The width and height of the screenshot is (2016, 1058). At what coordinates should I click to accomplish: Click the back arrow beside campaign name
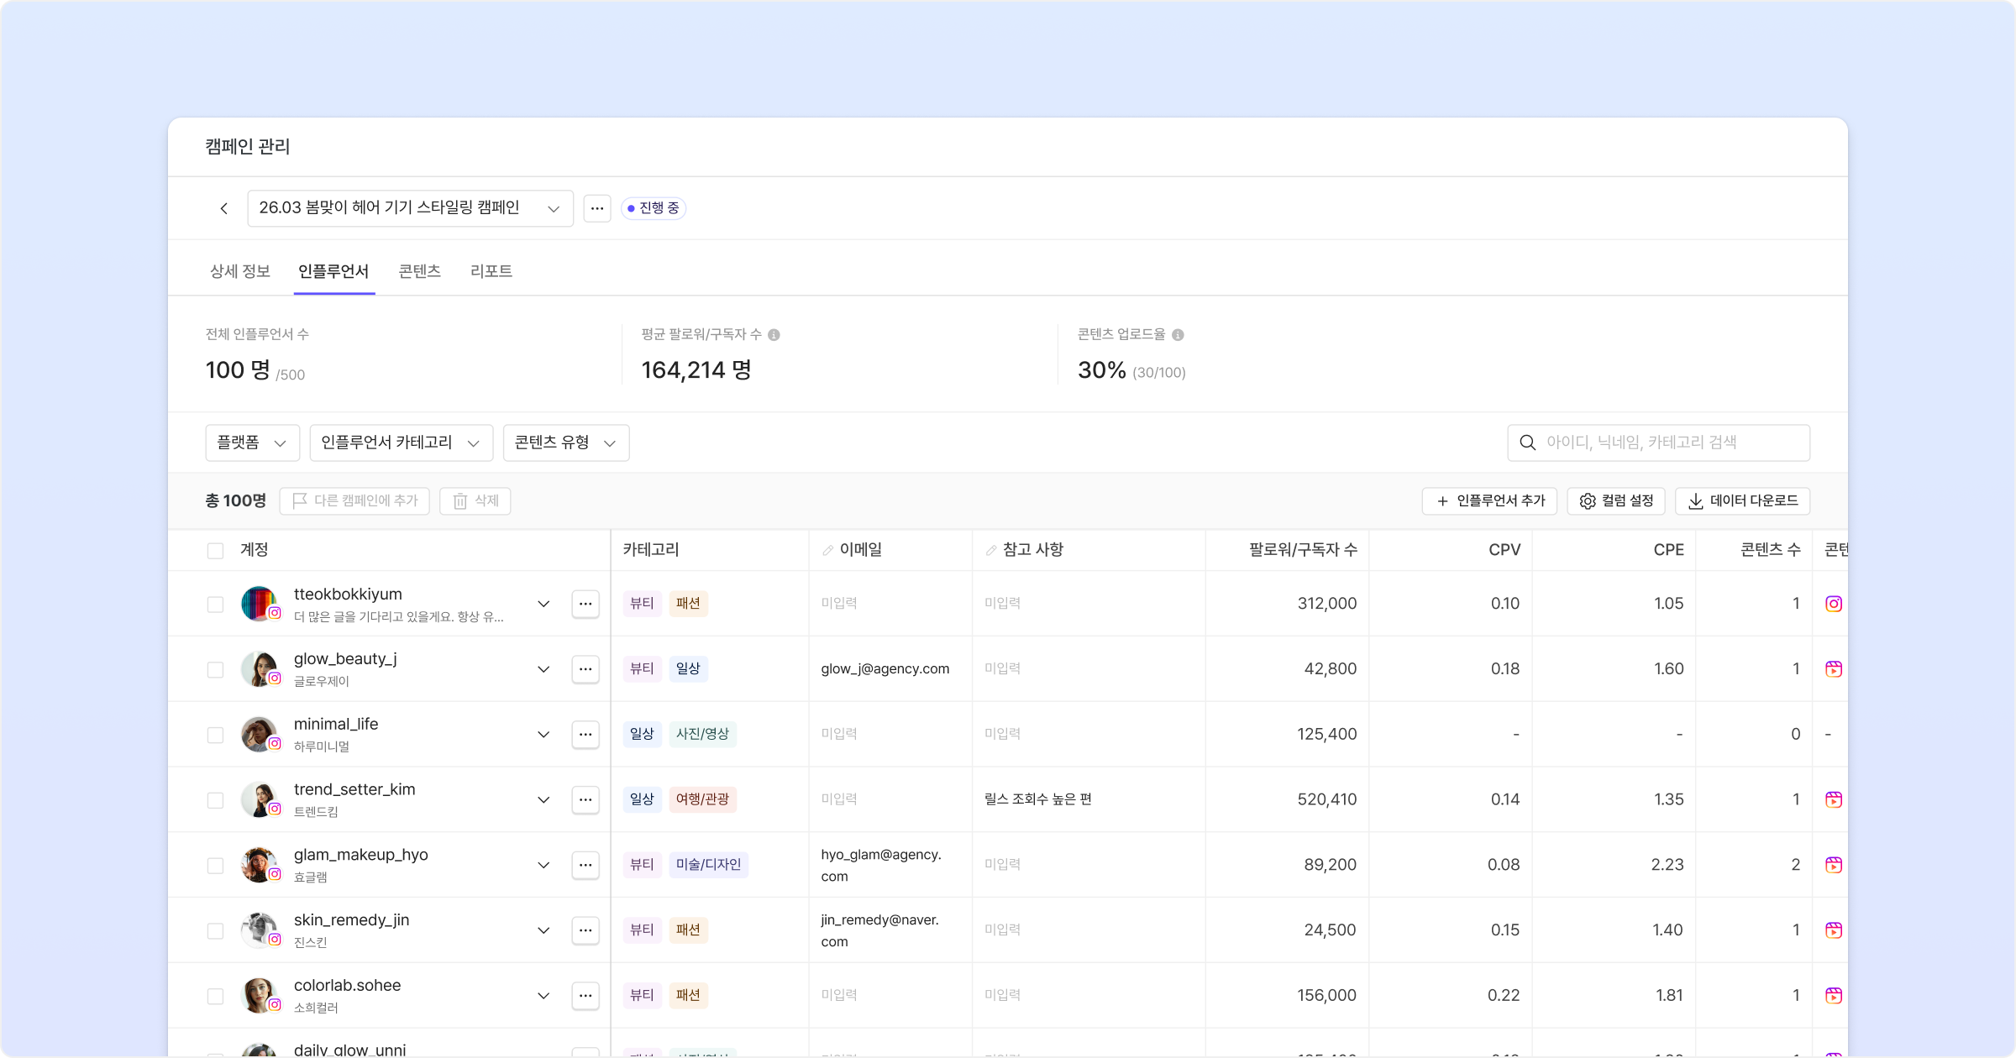coord(223,208)
